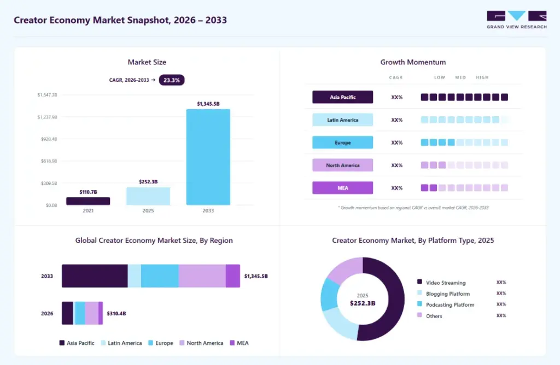Click the North America segment of 2033 stacked bar
Image resolution: width=560 pixels, height=365 pixels.
(202, 276)
